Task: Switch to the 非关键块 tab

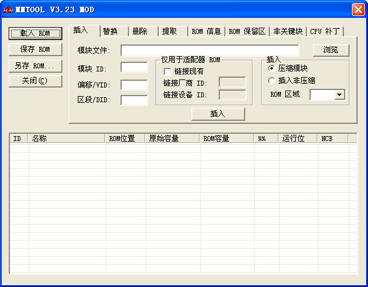Action: pos(288,31)
